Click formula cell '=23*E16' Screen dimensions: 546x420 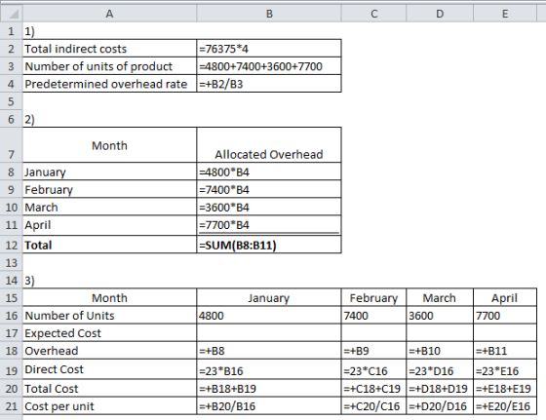point(505,369)
